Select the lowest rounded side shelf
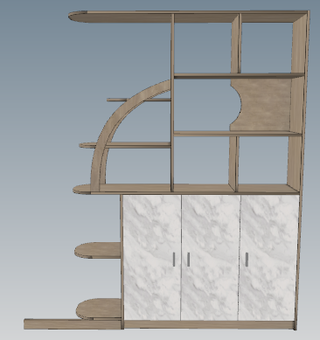This screenshot has height=340, width=320. click(x=99, y=309)
